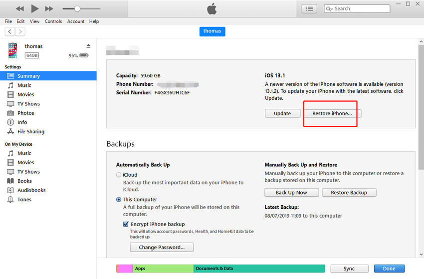Viewport: 424px width, 279px height.
Task: Click the volume slider knob
Action: (x=77, y=8)
